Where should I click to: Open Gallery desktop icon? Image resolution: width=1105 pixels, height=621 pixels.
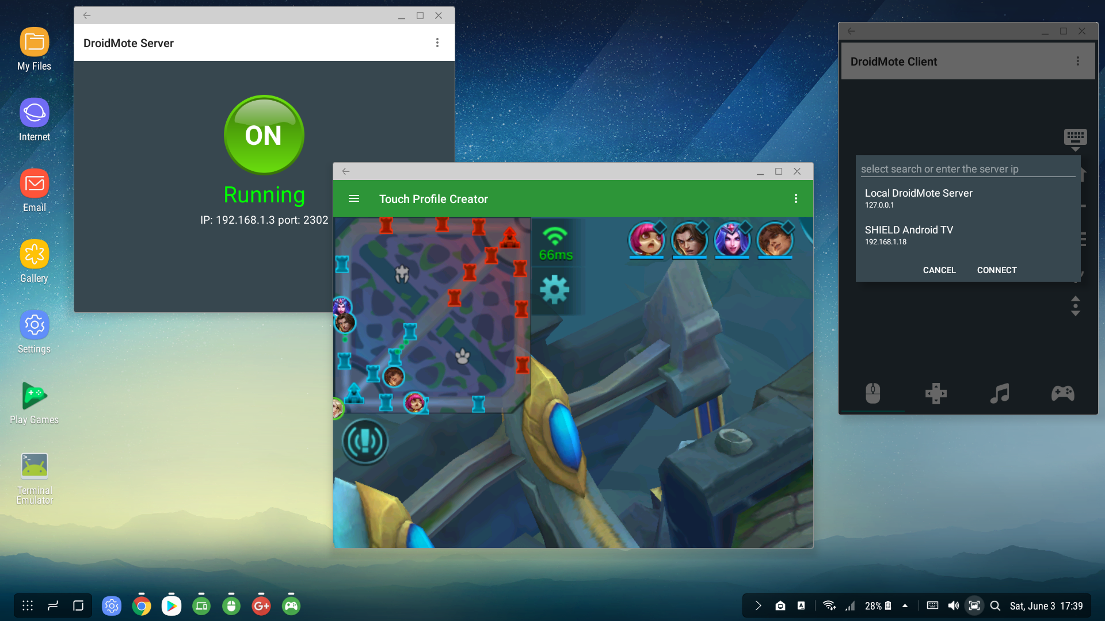pyautogui.click(x=34, y=262)
